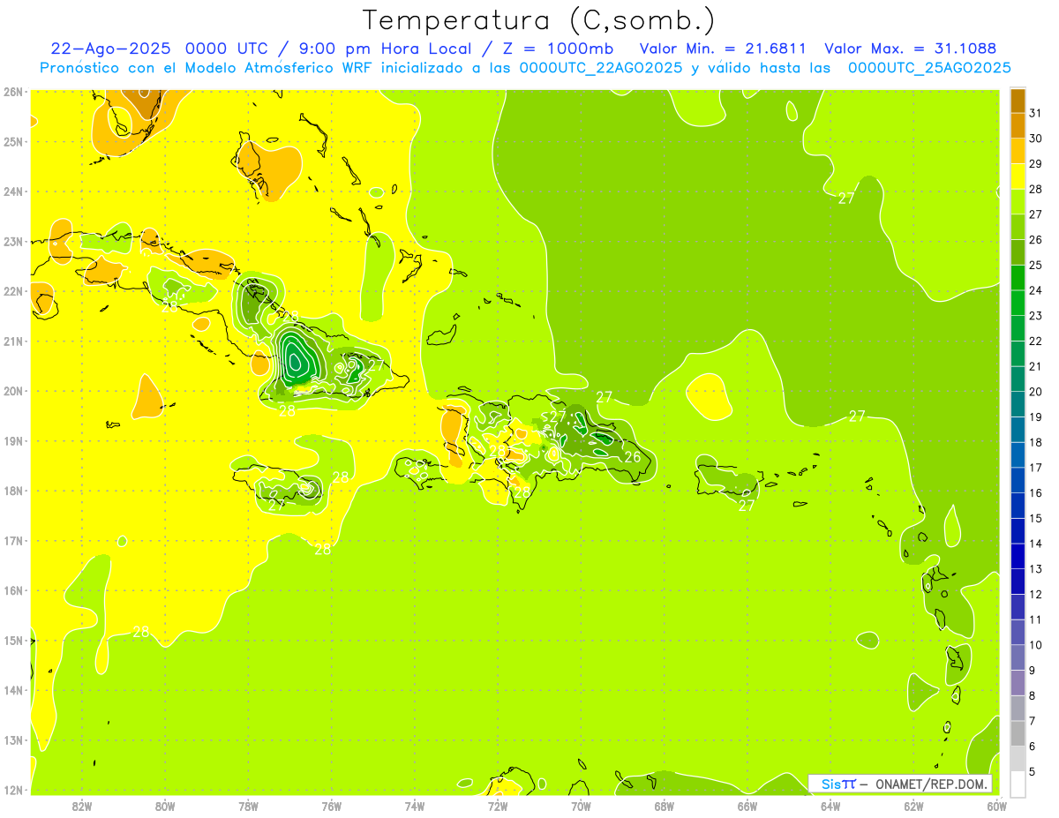Viewport: 1059px width, 818px height.
Task: Click the "62W" longitude axis label
Action: 914,805
